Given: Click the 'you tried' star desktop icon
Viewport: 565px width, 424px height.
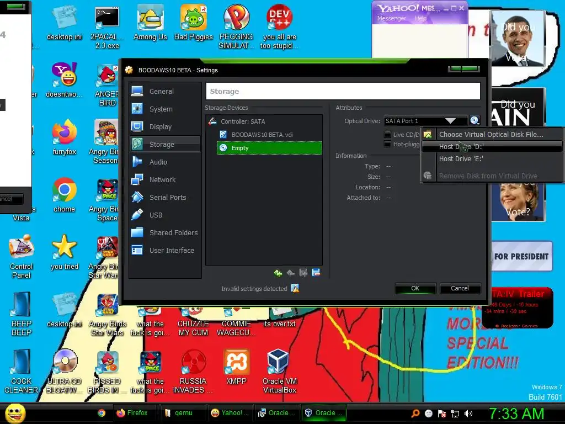Looking at the screenshot, I should point(65,252).
